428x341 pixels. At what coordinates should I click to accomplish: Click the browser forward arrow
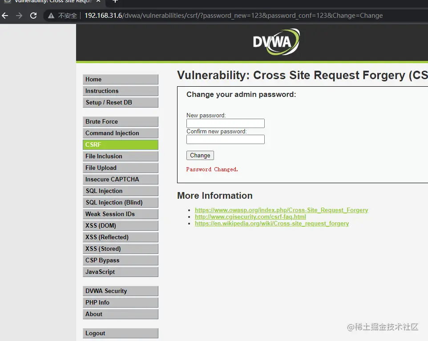click(19, 16)
